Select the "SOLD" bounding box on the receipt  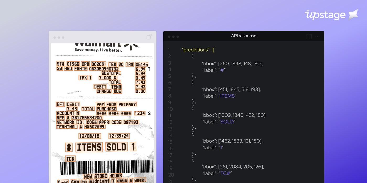coord(116,147)
